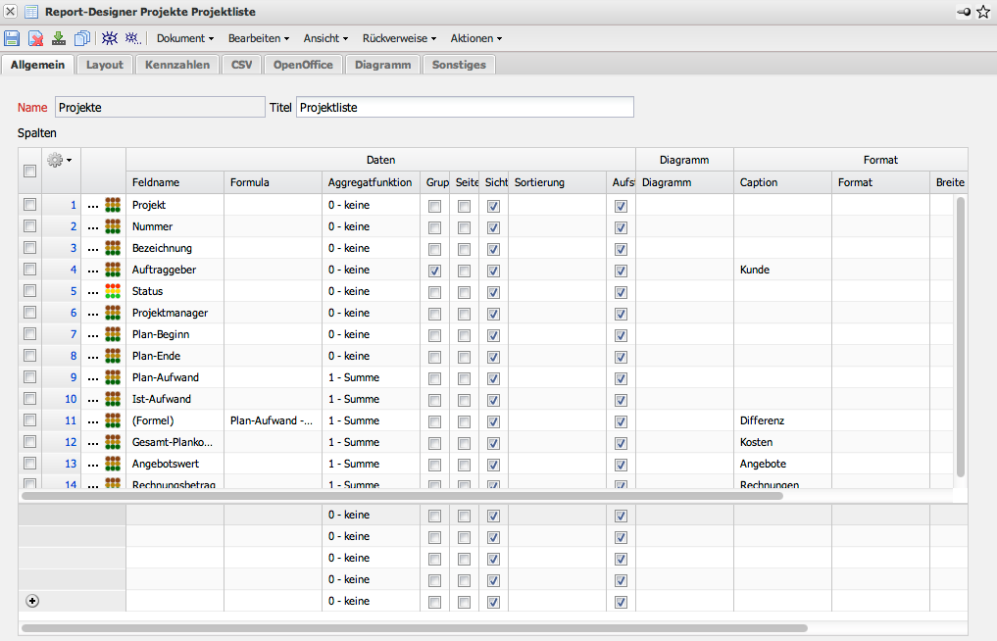Viewport: 997px width, 641px height.
Task: Mark report as favorite with star icon
Action: (983, 12)
